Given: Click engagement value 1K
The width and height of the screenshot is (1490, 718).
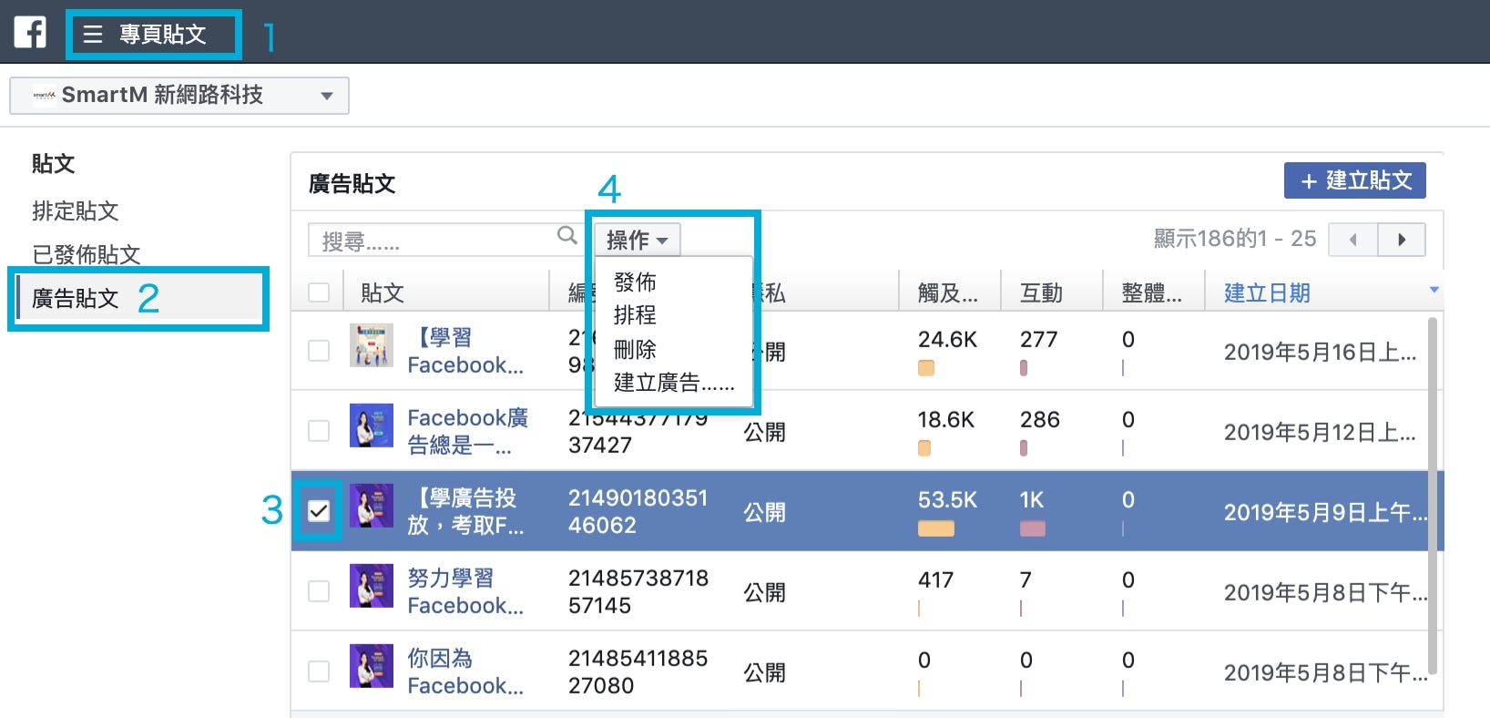Looking at the screenshot, I should pos(1032,500).
